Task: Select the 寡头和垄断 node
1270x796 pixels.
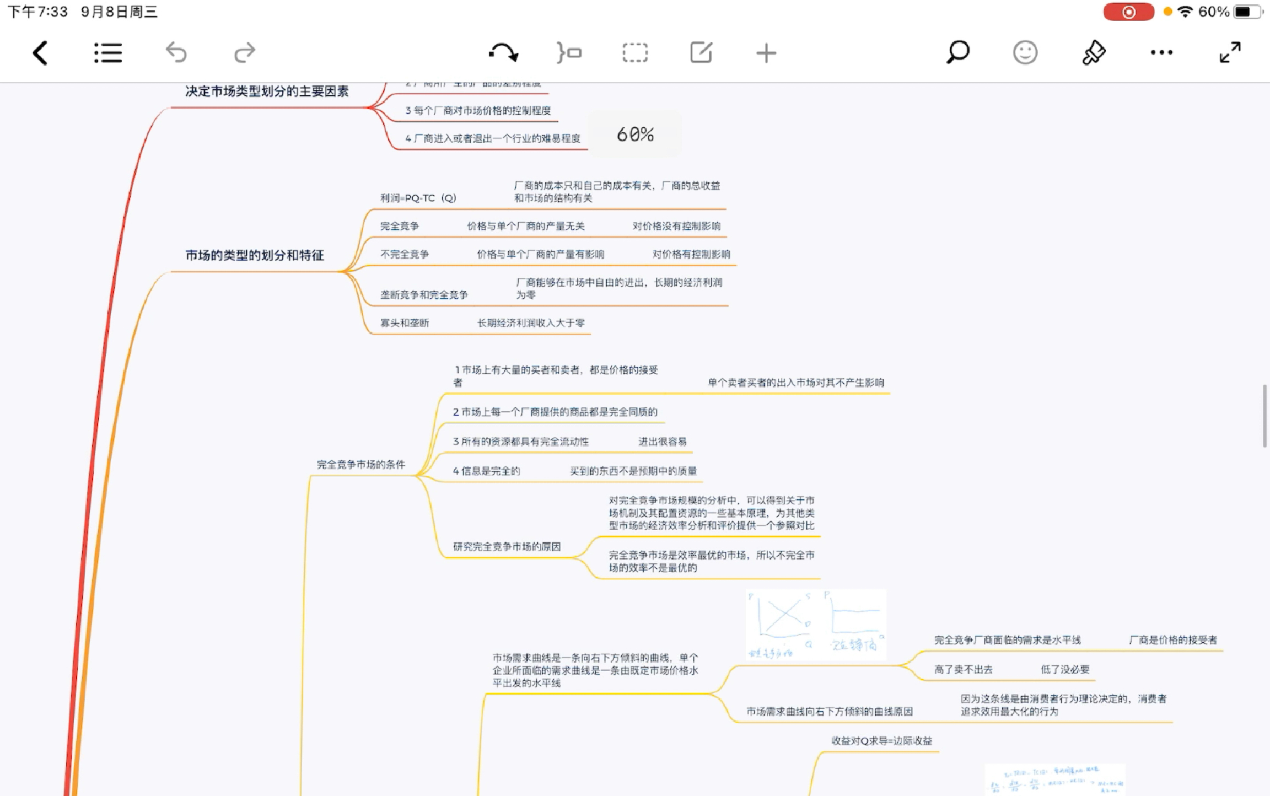Action: tap(405, 323)
